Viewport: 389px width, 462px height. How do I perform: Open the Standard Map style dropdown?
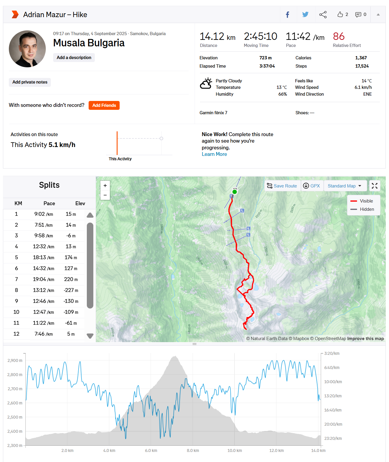click(x=345, y=186)
